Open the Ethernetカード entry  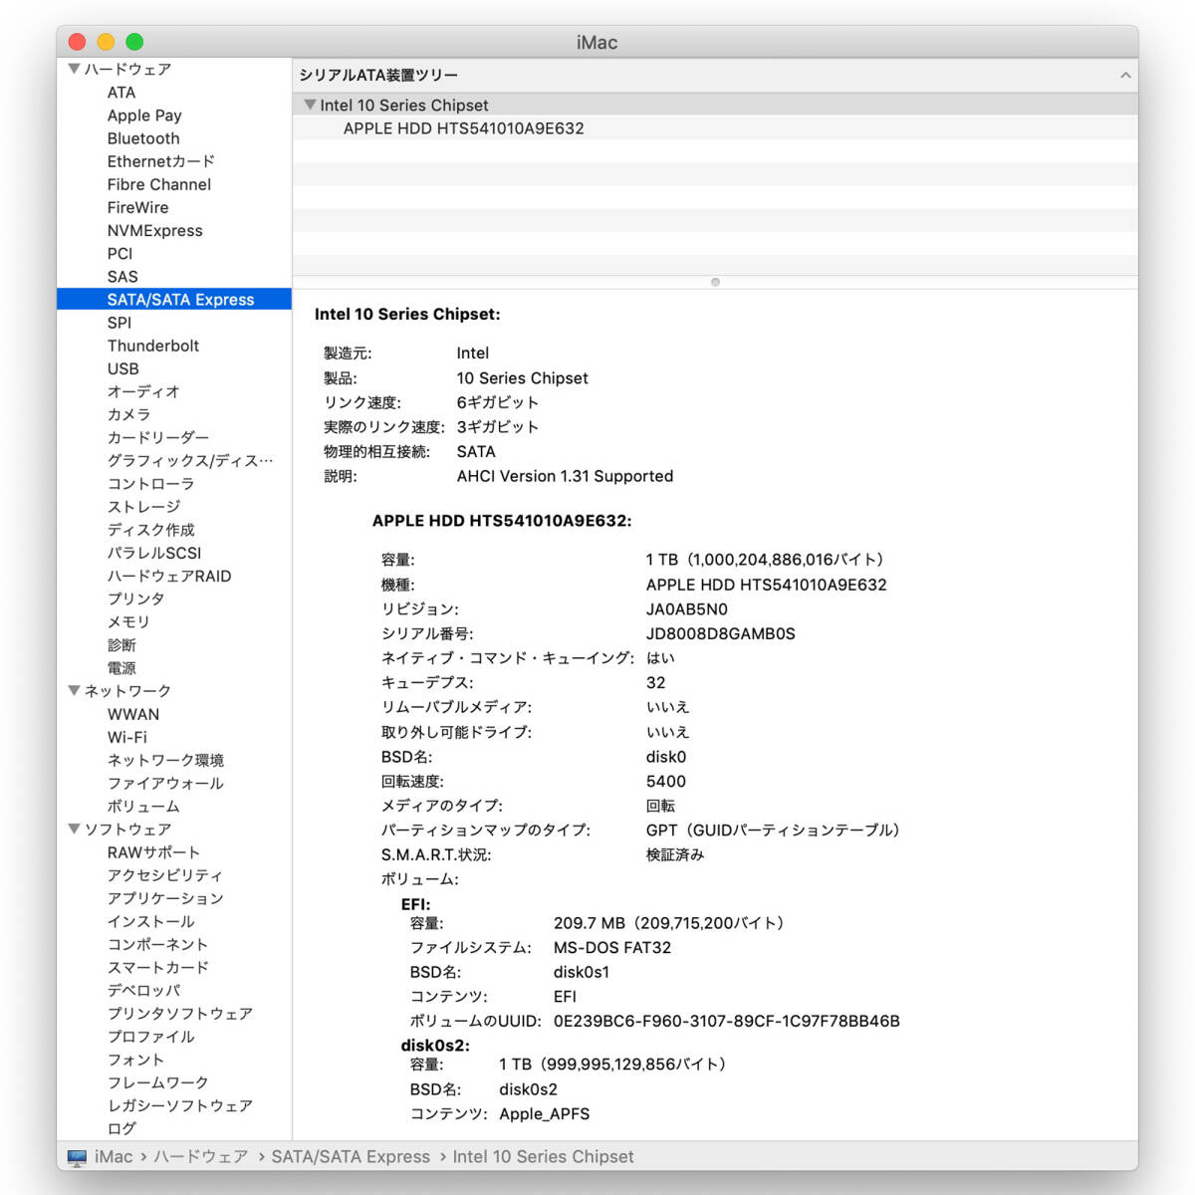click(x=161, y=161)
